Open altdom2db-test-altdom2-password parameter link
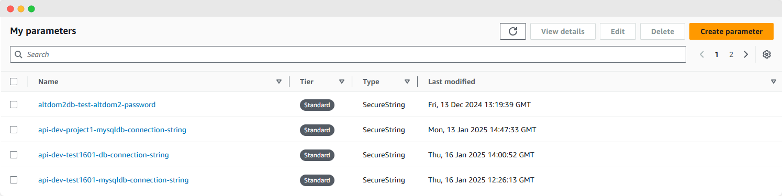Image resolution: width=782 pixels, height=196 pixels. coord(97,105)
